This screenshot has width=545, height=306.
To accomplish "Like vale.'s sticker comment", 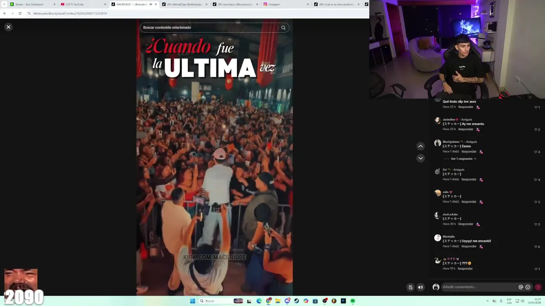I will coord(536,202).
